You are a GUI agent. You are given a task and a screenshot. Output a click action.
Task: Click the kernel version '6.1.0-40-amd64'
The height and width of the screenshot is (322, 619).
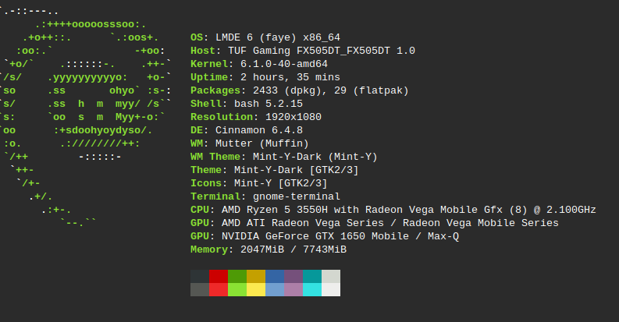(284, 64)
